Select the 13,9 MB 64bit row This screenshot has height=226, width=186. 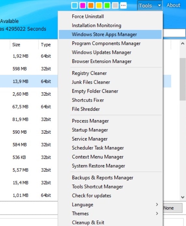point(29,81)
